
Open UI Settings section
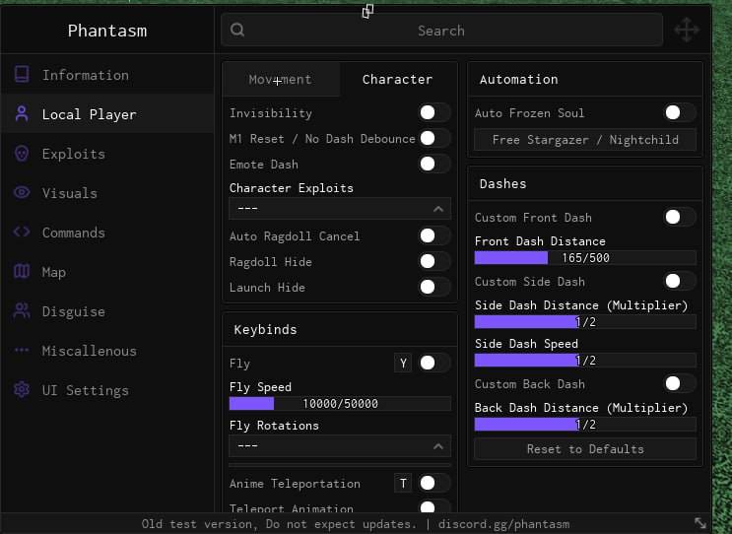(107, 390)
